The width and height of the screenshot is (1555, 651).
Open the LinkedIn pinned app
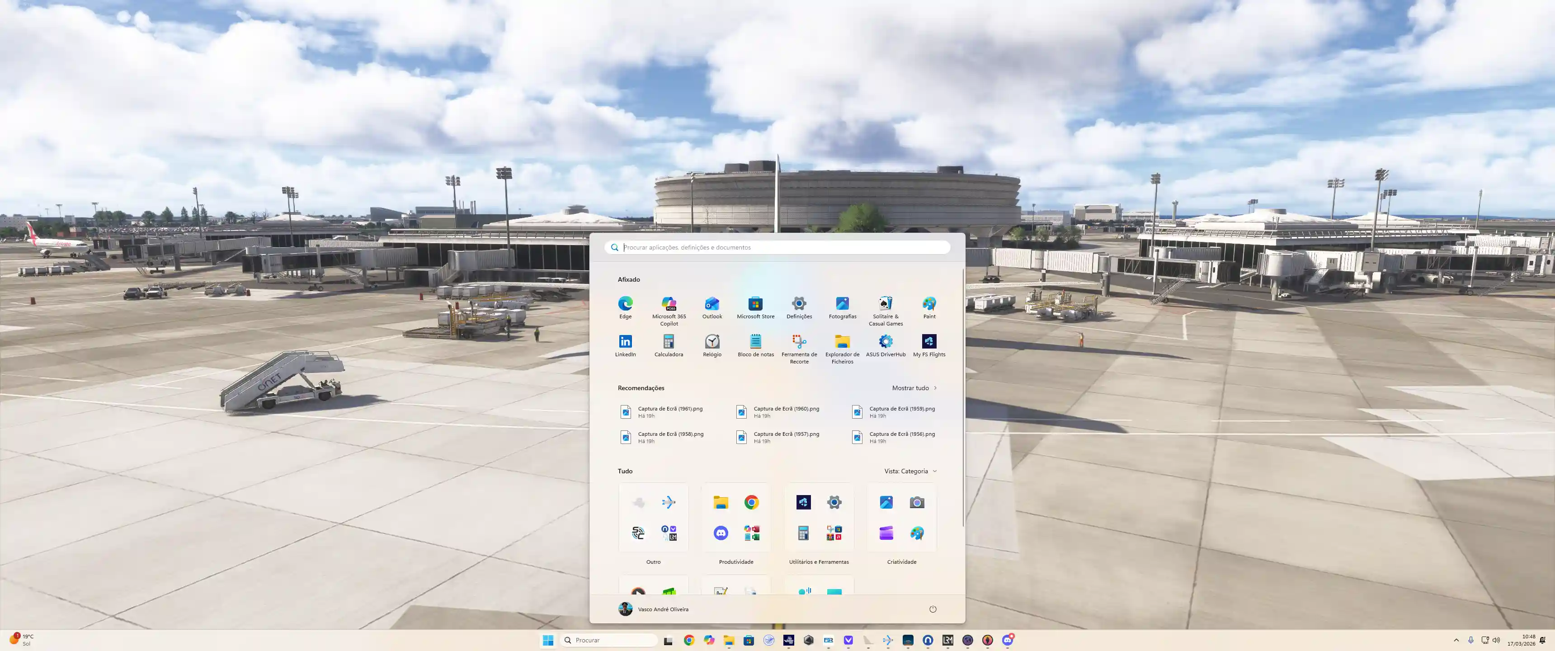click(x=625, y=345)
